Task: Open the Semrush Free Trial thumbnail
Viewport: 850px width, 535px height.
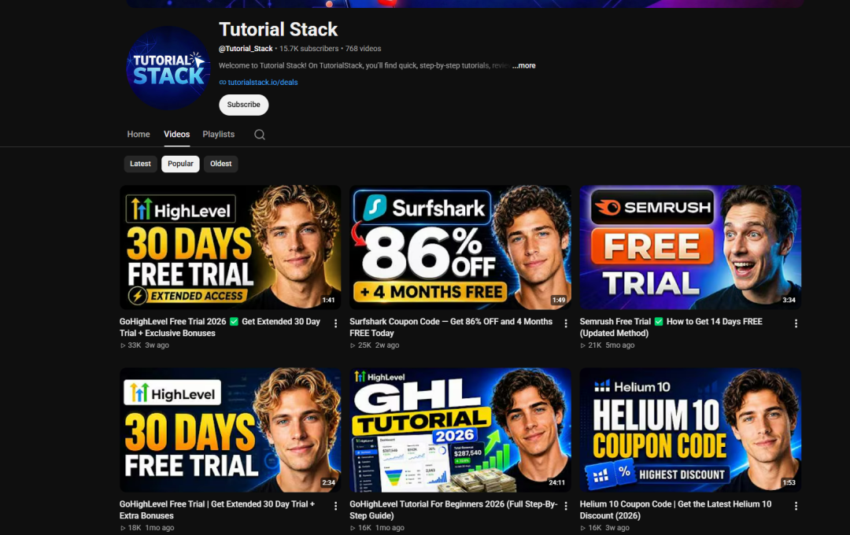Action: 690,248
